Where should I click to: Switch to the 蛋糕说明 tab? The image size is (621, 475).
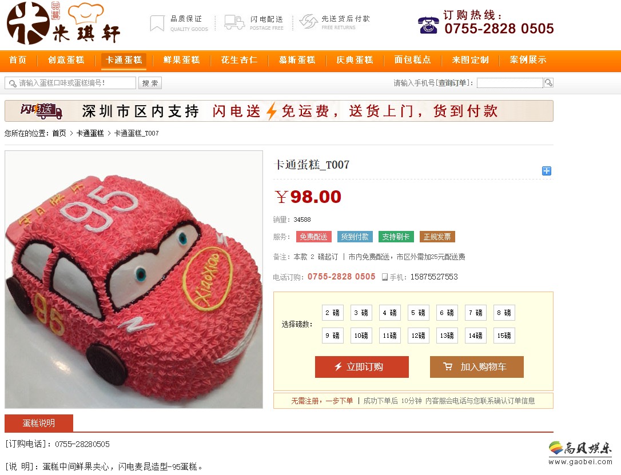click(x=39, y=423)
